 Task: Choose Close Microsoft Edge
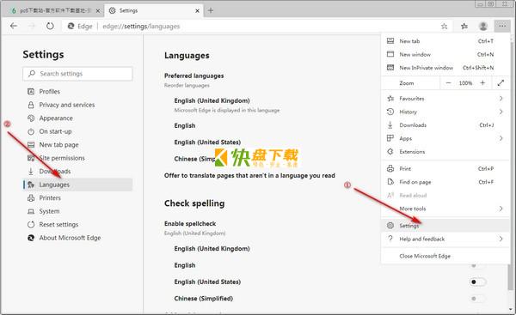(x=445, y=256)
